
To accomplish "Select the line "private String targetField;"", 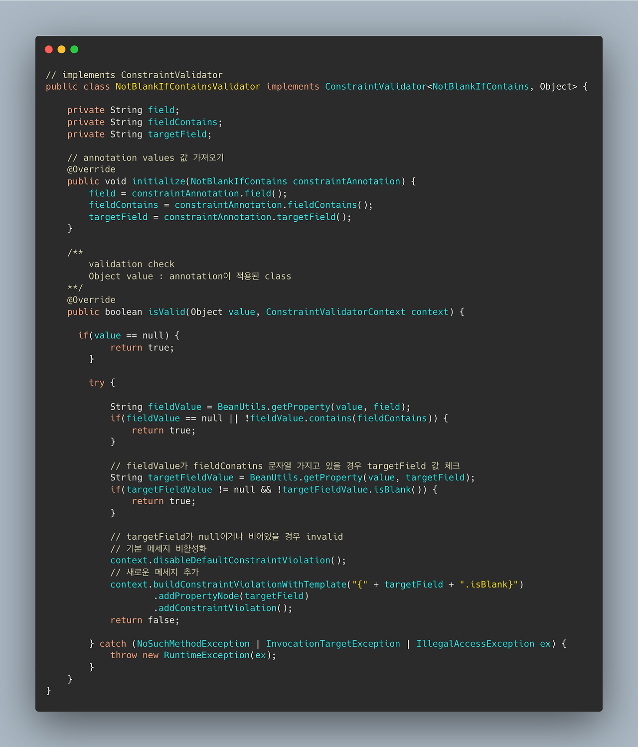I will (140, 134).
